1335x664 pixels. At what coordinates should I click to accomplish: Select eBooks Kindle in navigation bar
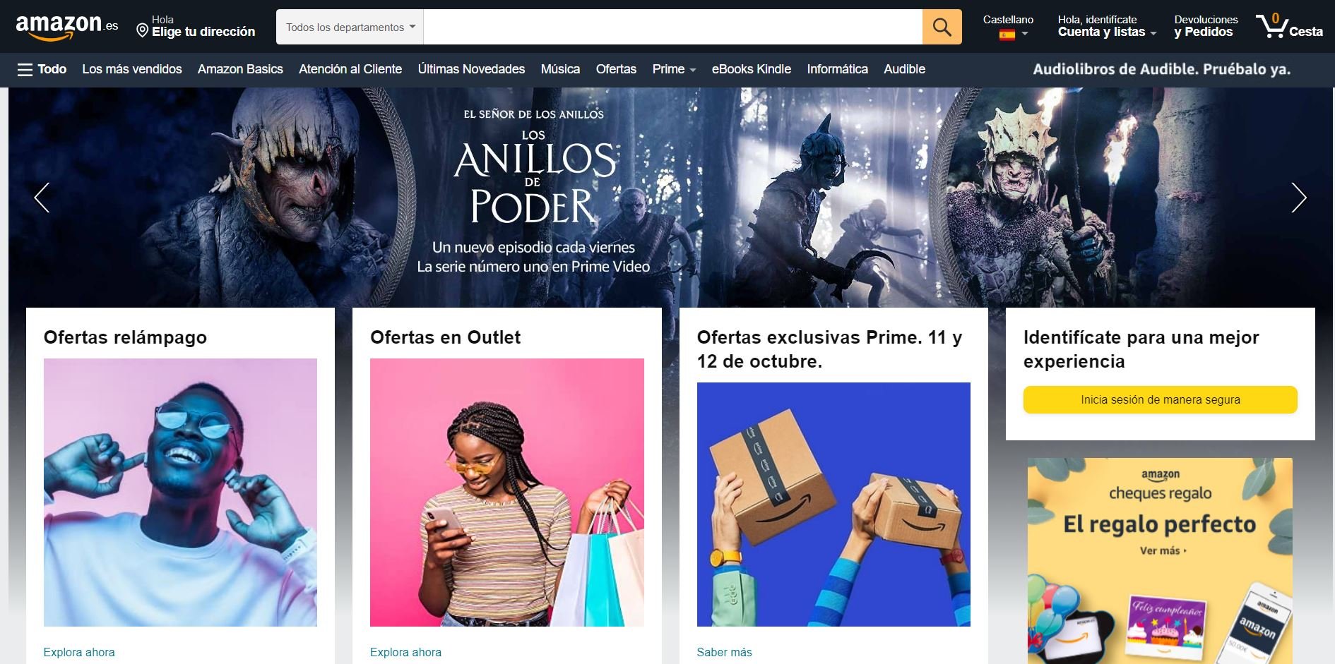click(751, 69)
